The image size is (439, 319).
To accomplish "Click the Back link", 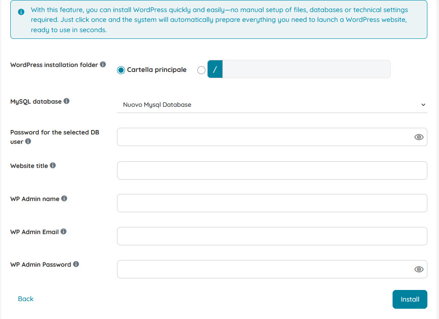I will coord(25,299).
